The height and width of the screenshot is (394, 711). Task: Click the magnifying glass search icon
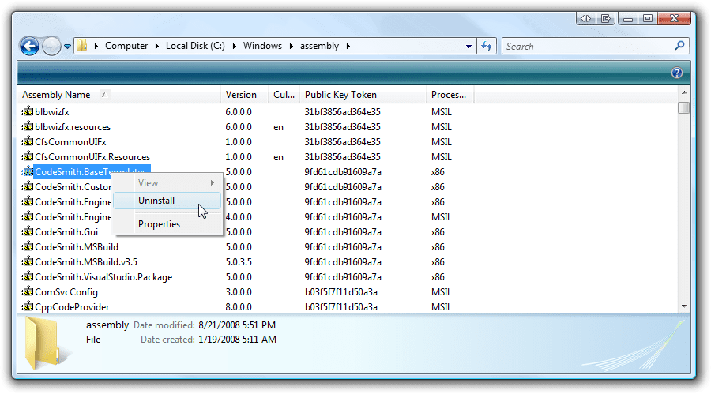pyautogui.click(x=679, y=45)
